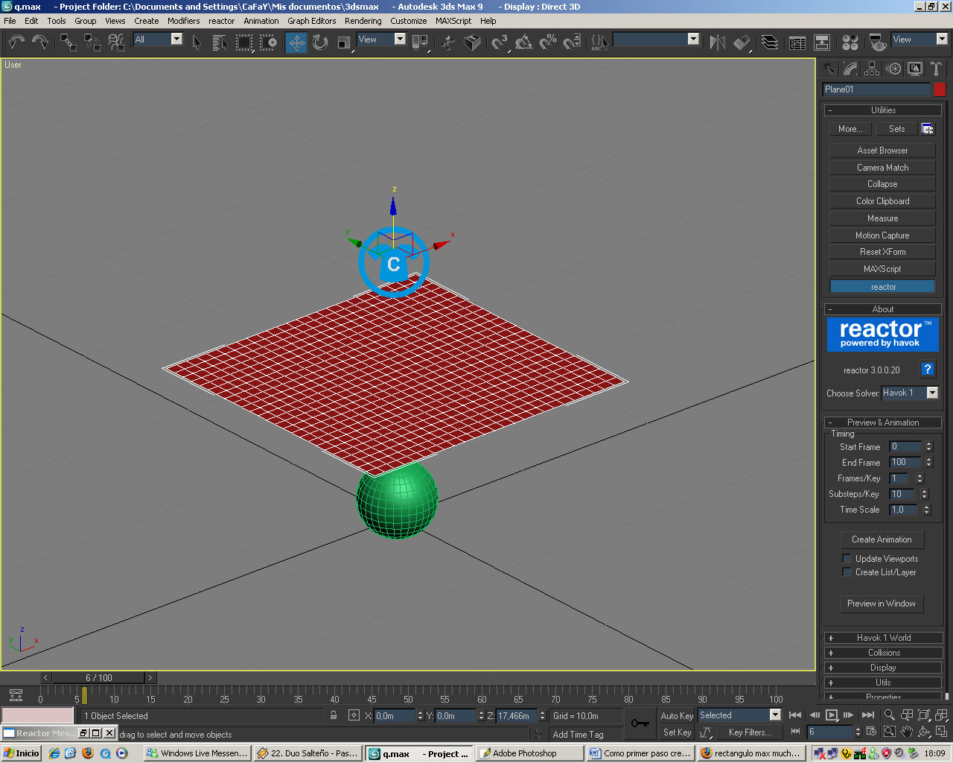Toggle the Percent Snap button
Viewport: 953px width, 763px height.
pos(548,42)
